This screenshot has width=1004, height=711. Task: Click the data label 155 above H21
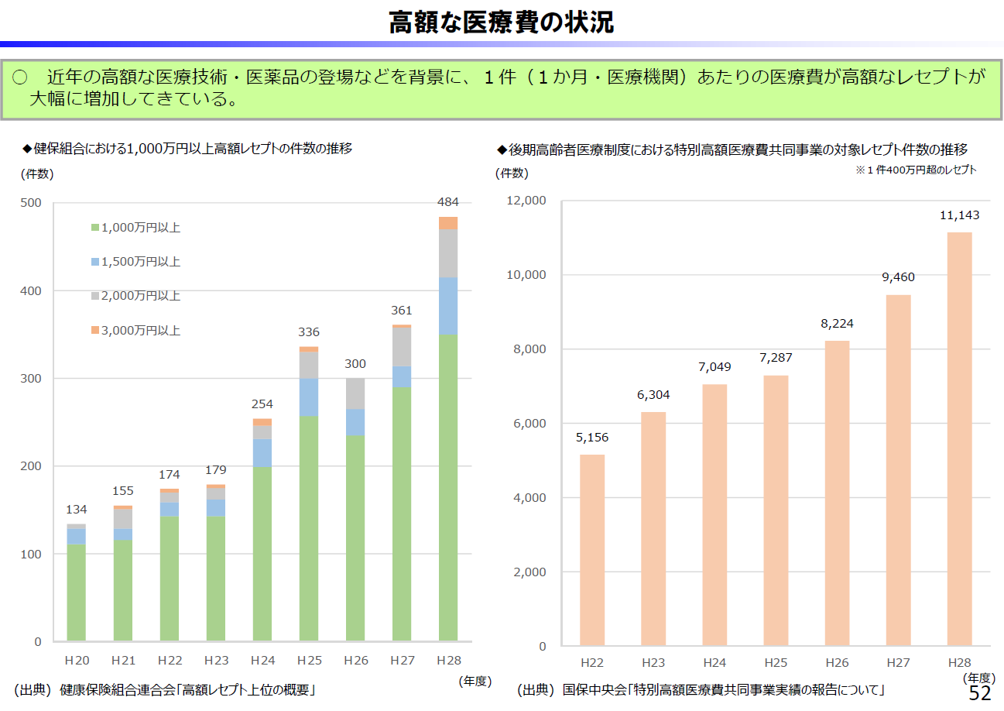pyautogui.click(x=123, y=491)
